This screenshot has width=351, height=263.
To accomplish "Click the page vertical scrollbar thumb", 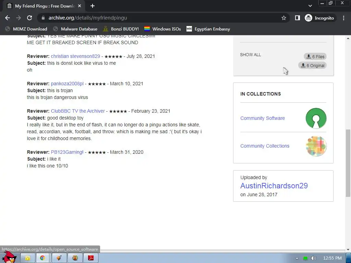I will tap(348, 163).
